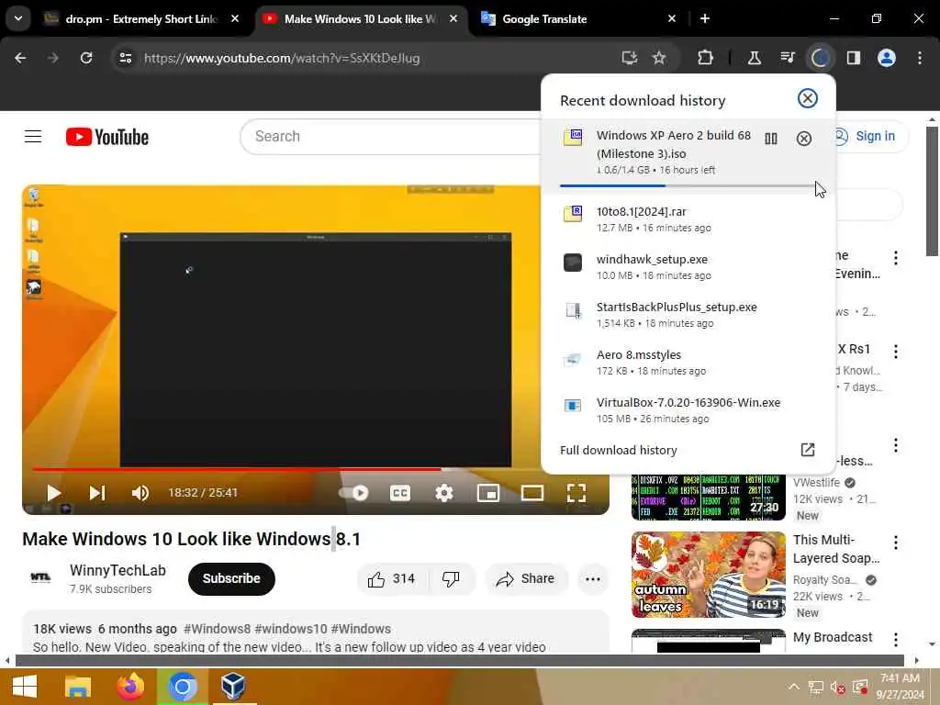
Task: Open StartIsBackPlusPlus_setup.exe download entry
Action: pyautogui.click(x=688, y=314)
